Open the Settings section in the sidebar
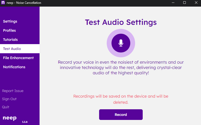Viewport: 201px width, 125px height. (x=10, y=21)
